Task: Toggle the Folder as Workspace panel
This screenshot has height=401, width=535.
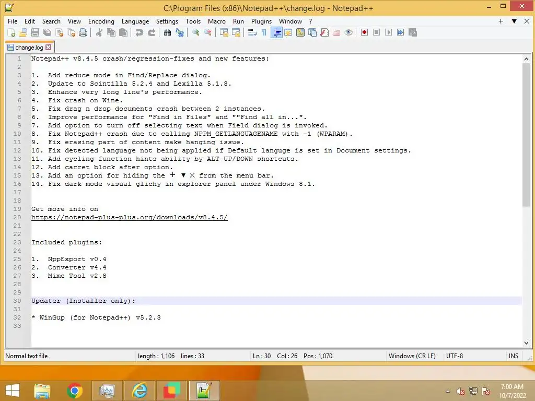Action: pos(336,32)
